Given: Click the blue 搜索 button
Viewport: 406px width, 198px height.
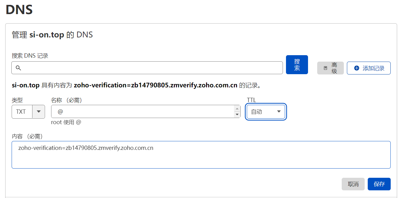Looking at the screenshot, I should tap(297, 65).
